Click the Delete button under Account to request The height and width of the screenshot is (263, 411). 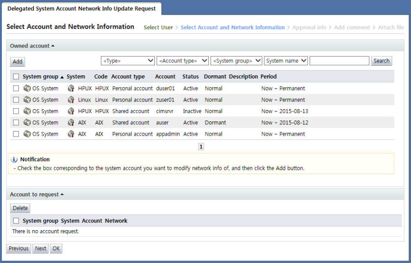pyautogui.click(x=20, y=208)
